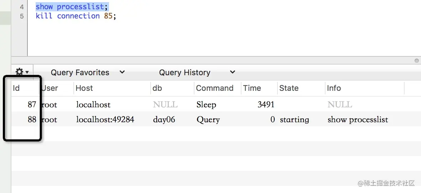Sort results by the User column header
421x193 pixels.
[x=57, y=88]
